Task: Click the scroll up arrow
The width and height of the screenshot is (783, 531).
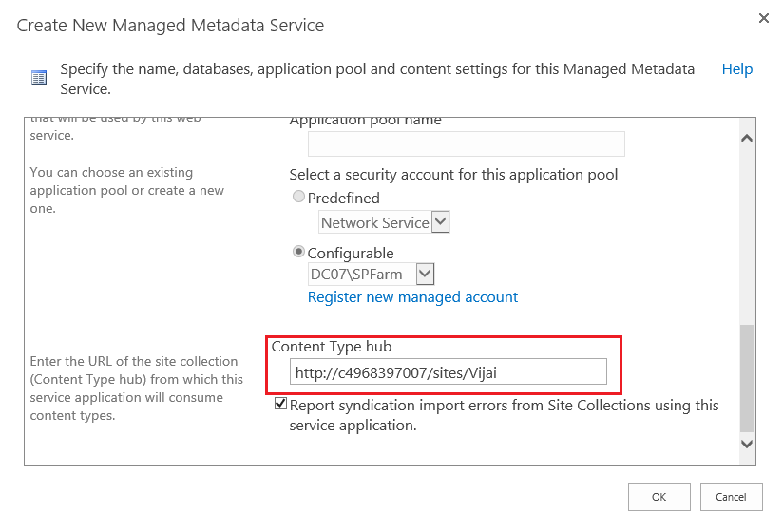Action: pyautogui.click(x=746, y=139)
